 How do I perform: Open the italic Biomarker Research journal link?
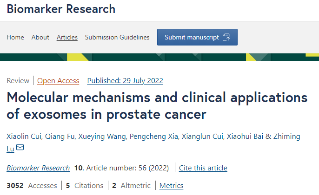(38, 168)
